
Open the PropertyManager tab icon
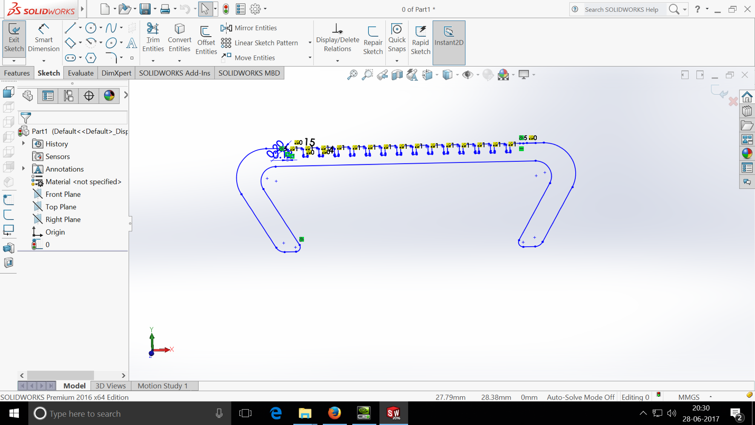[x=48, y=96]
